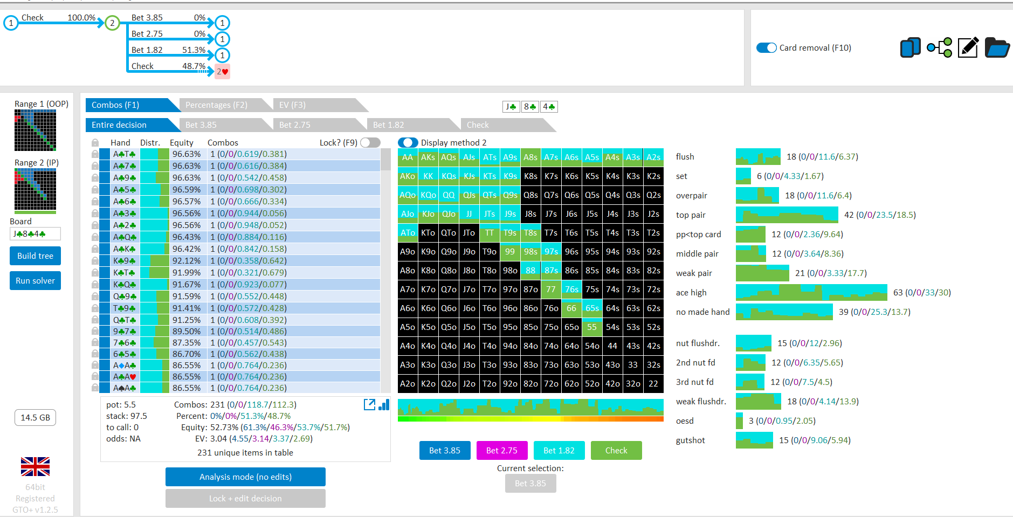This screenshot has height=517, width=1013.
Task: Open Range 1 (OOP) grid thumbnail
Action: point(35,130)
